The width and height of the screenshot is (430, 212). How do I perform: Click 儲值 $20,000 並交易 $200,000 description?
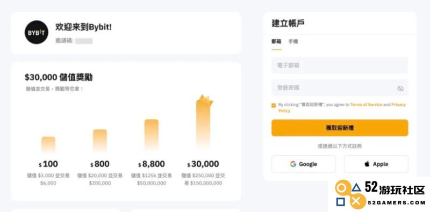pos(100,179)
